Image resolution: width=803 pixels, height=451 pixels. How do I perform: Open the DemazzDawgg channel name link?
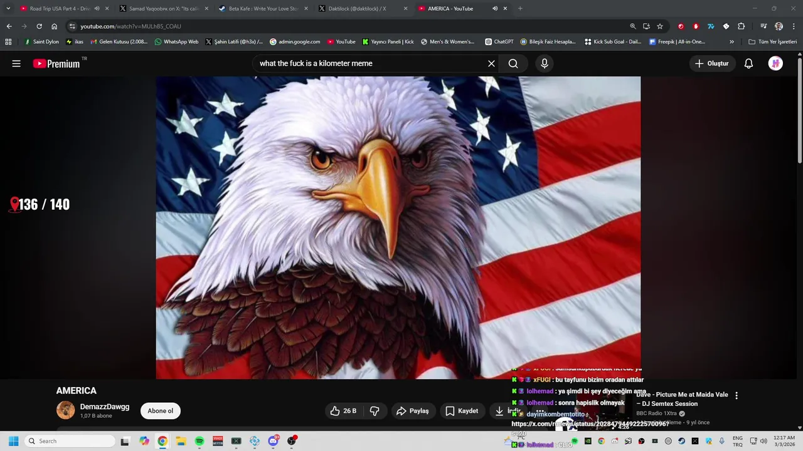click(105, 407)
